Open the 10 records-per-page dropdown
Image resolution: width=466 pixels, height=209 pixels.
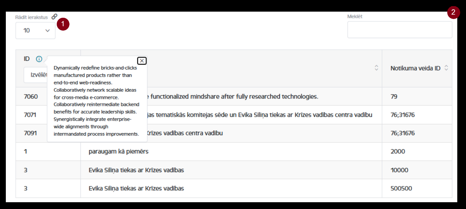pyautogui.click(x=36, y=30)
